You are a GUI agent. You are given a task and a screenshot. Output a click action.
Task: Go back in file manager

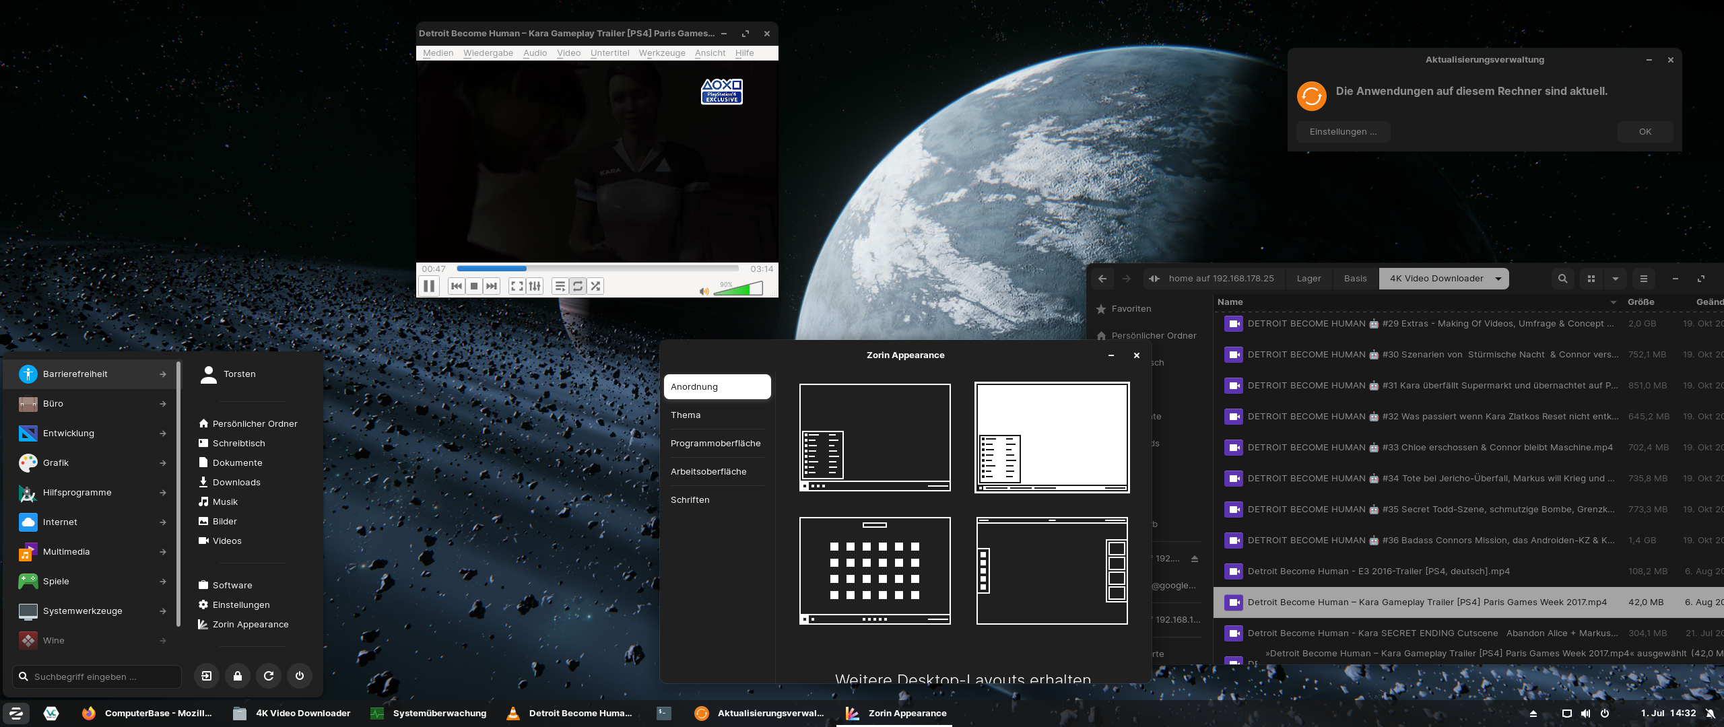pos(1102,279)
